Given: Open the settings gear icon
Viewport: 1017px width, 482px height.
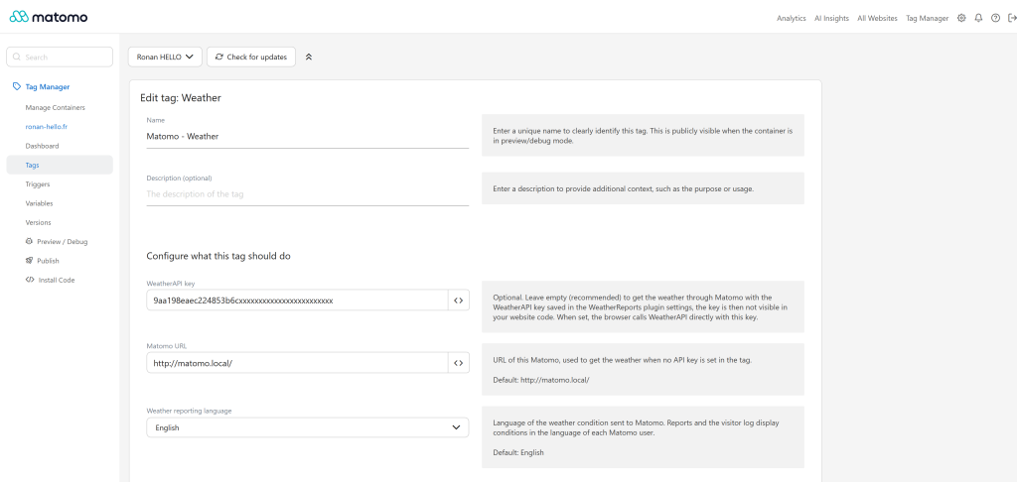Looking at the screenshot, I should 961,18.
